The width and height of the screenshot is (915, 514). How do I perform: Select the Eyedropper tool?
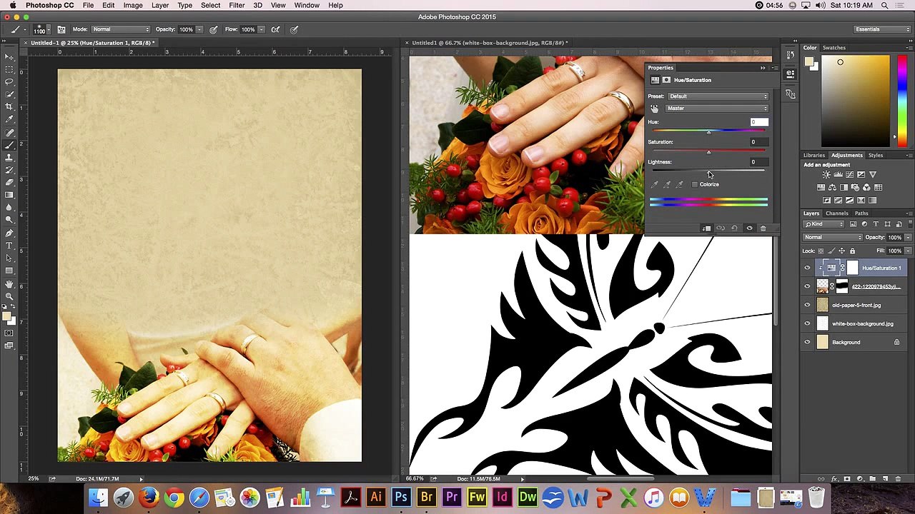click(9, 120)
